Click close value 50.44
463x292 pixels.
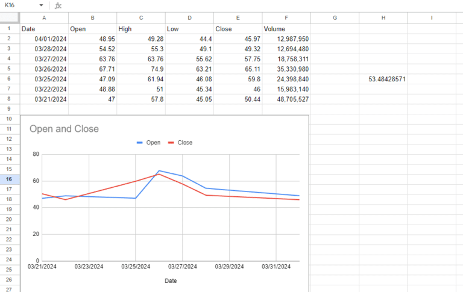point(238,99)
